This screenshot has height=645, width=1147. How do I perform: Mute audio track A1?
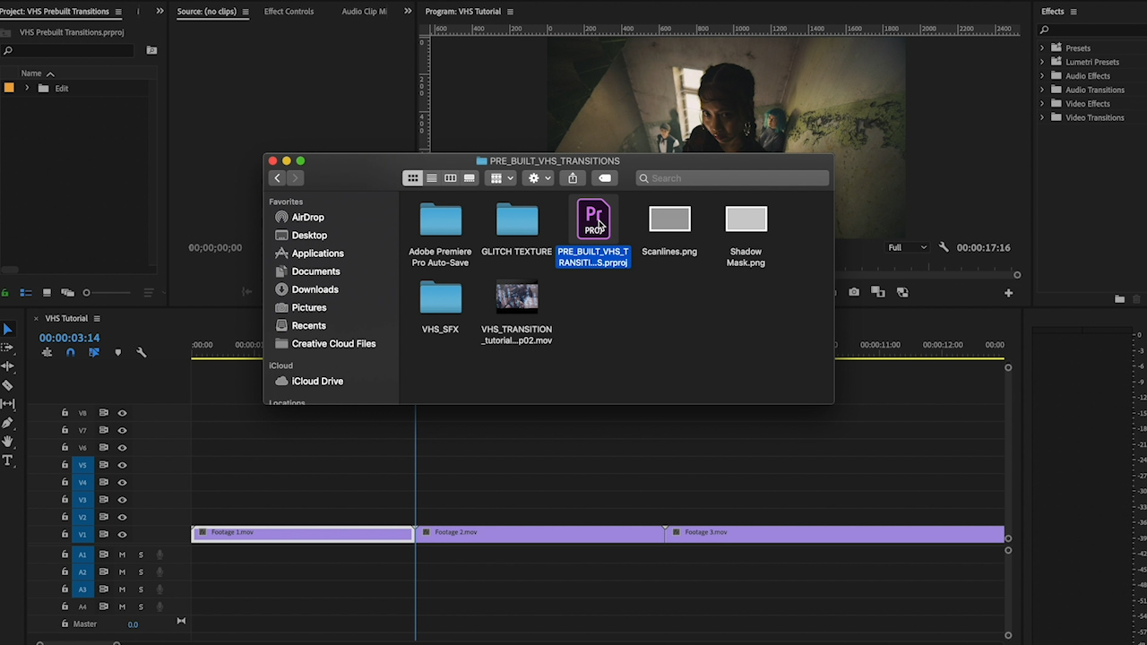click(x=122, y=555)
